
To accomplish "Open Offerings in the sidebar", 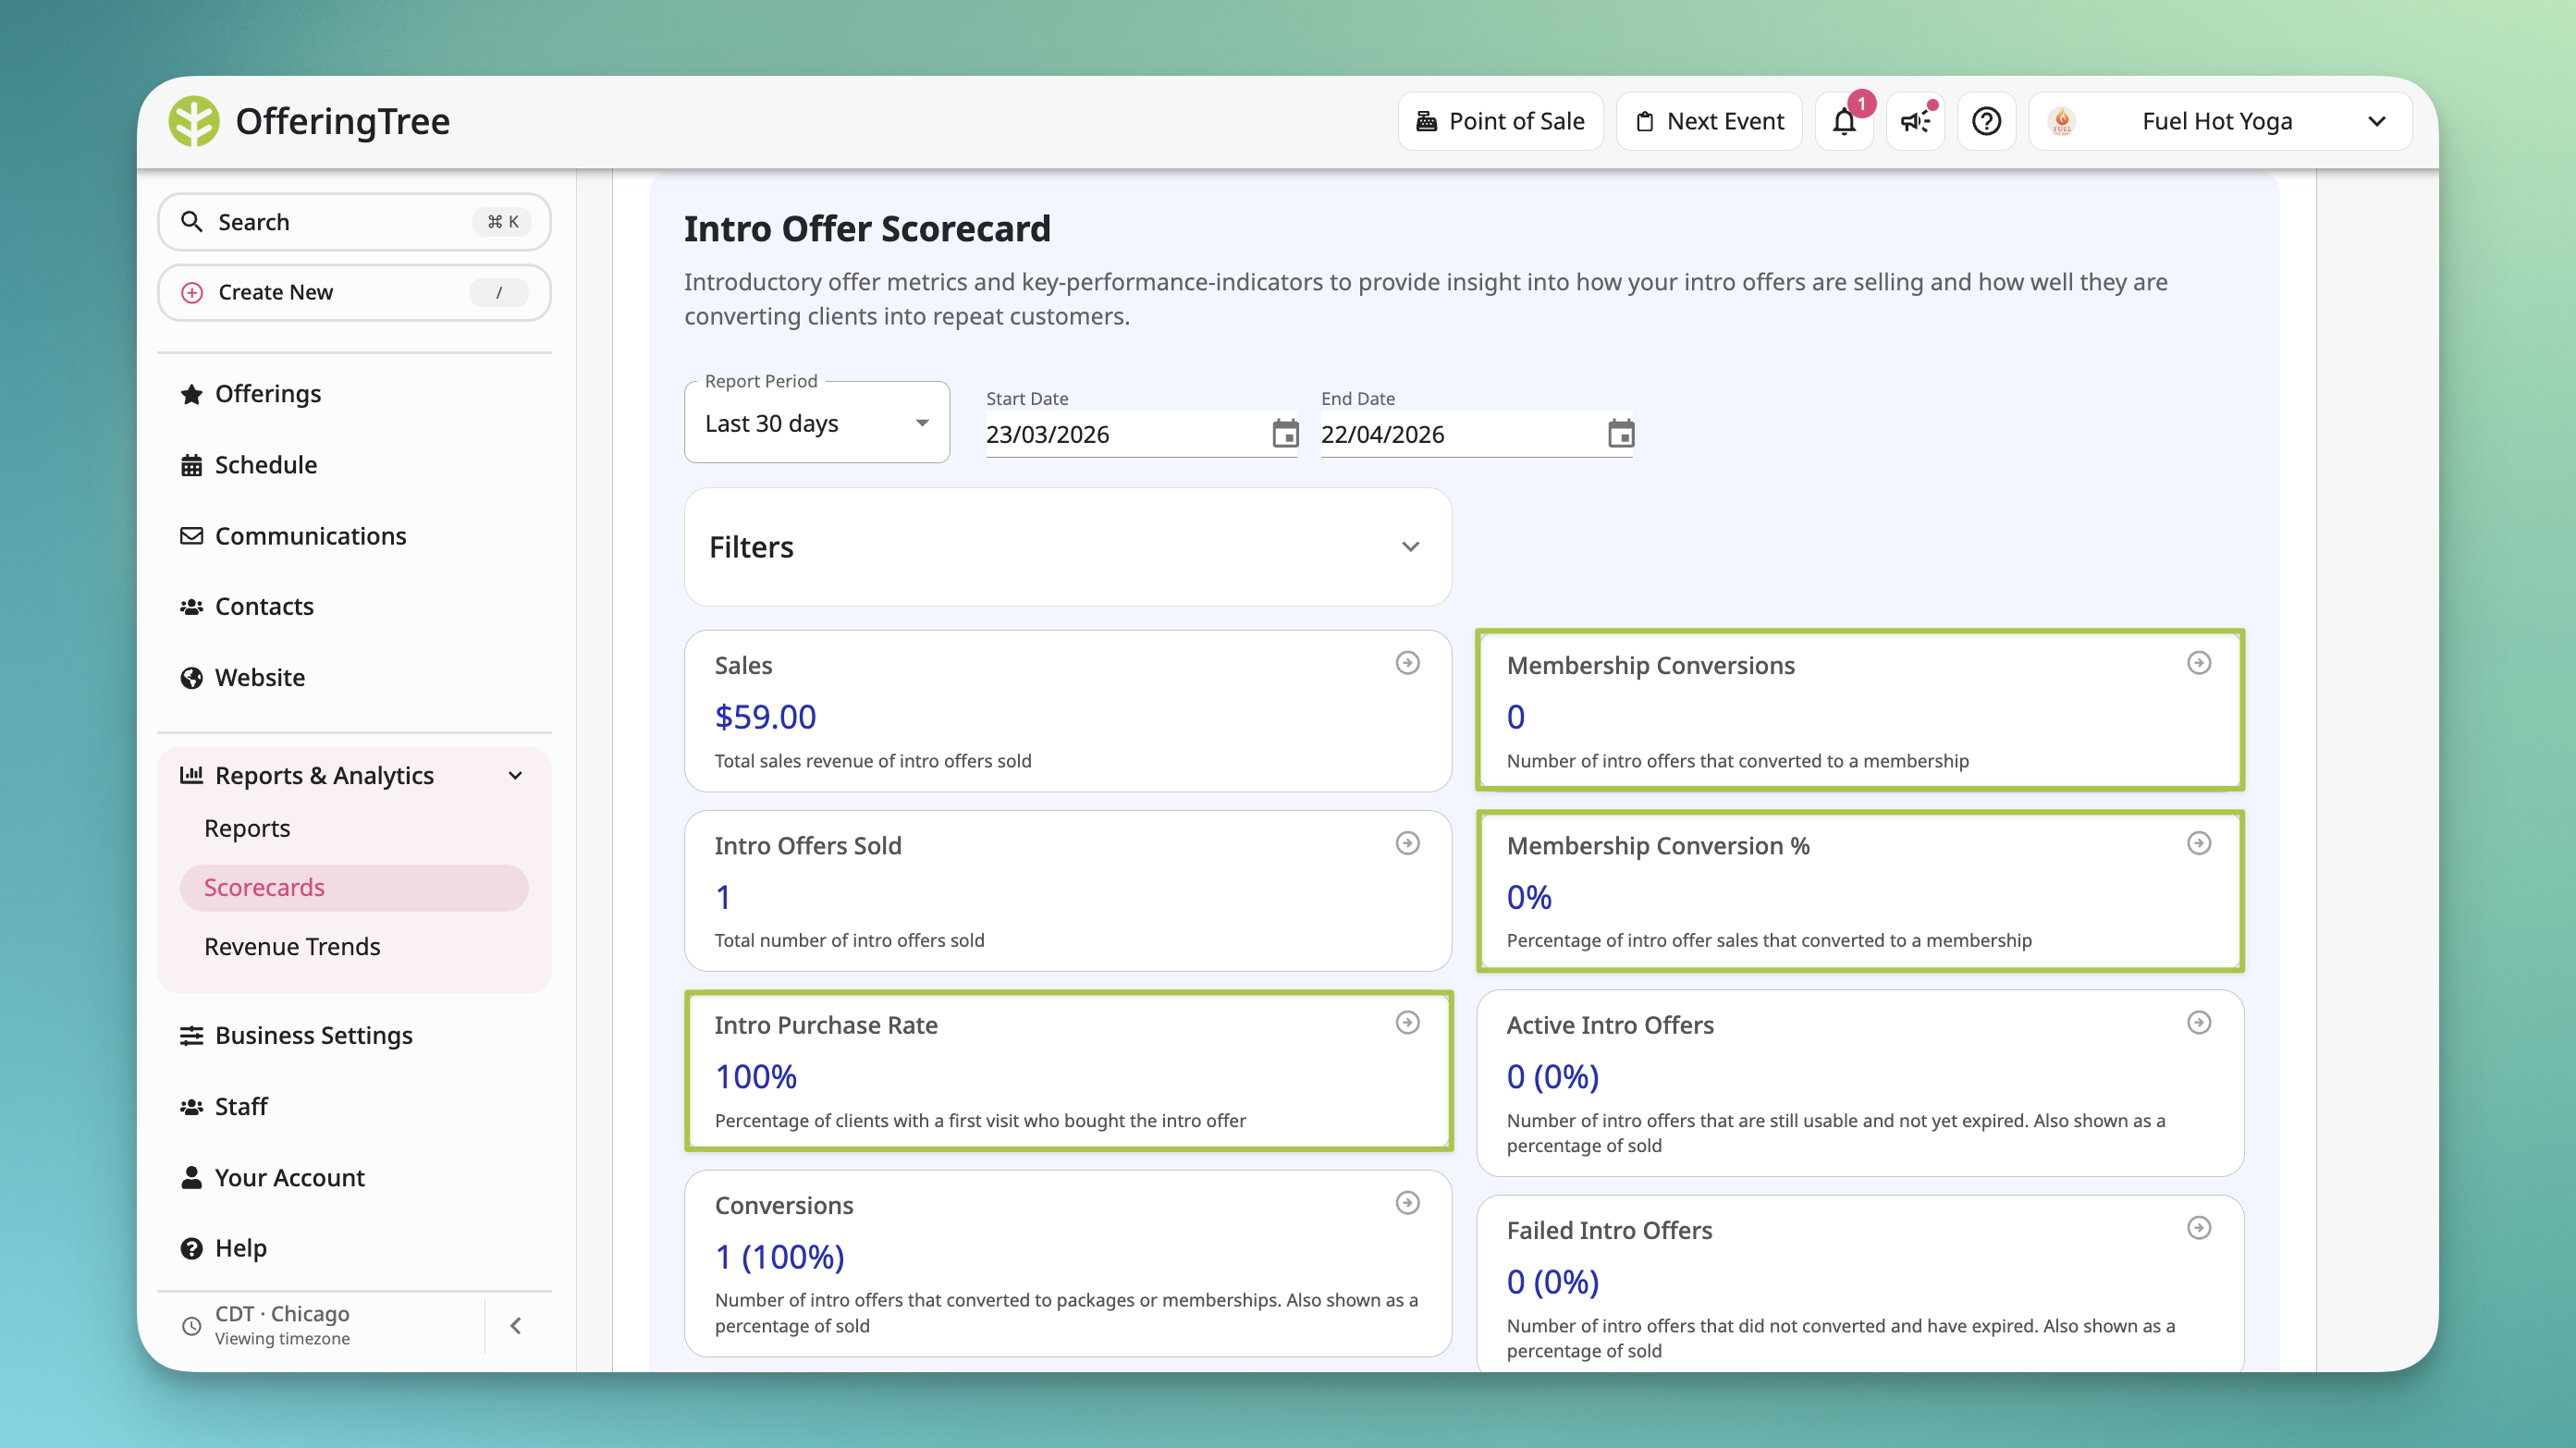I will pyautogui.click(x=268, y=394).
